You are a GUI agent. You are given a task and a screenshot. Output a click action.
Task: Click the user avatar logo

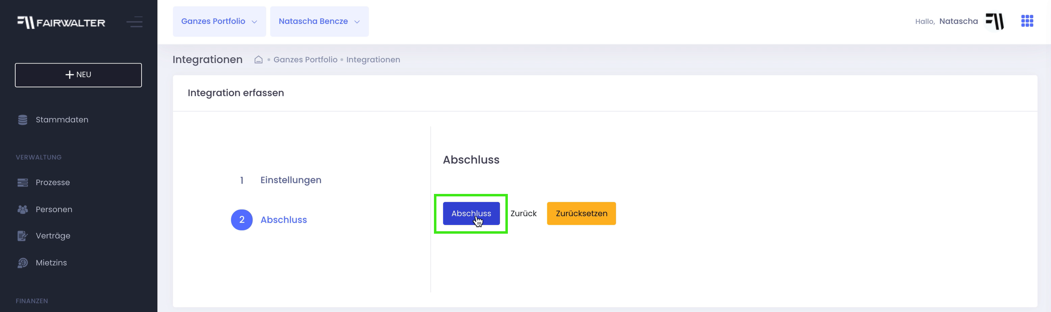pyautogui.click(x=994, y=21)
